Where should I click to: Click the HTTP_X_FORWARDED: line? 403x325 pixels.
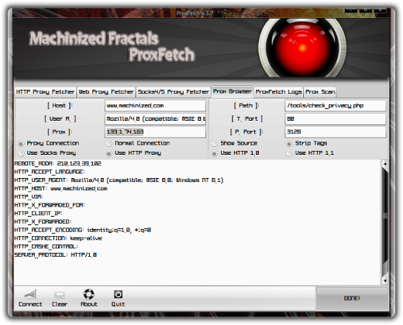pyautogui.click(x=43, y=221)
